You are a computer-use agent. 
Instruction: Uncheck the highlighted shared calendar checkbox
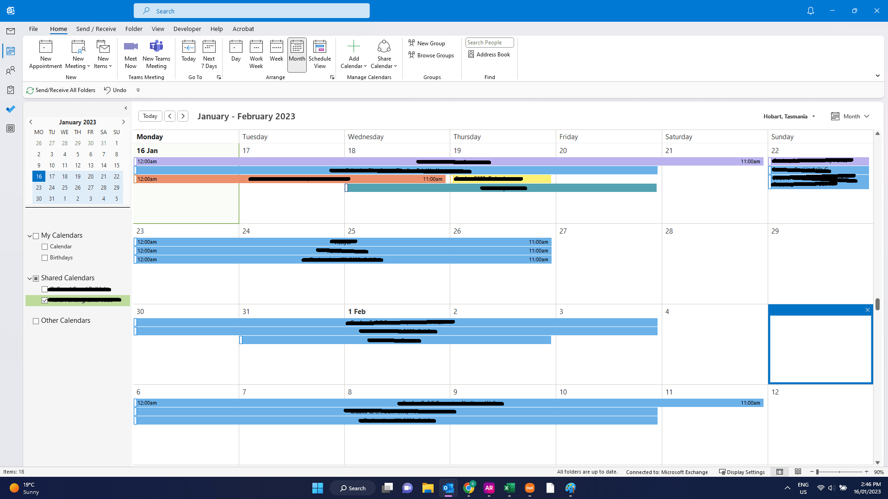point(44,301)
